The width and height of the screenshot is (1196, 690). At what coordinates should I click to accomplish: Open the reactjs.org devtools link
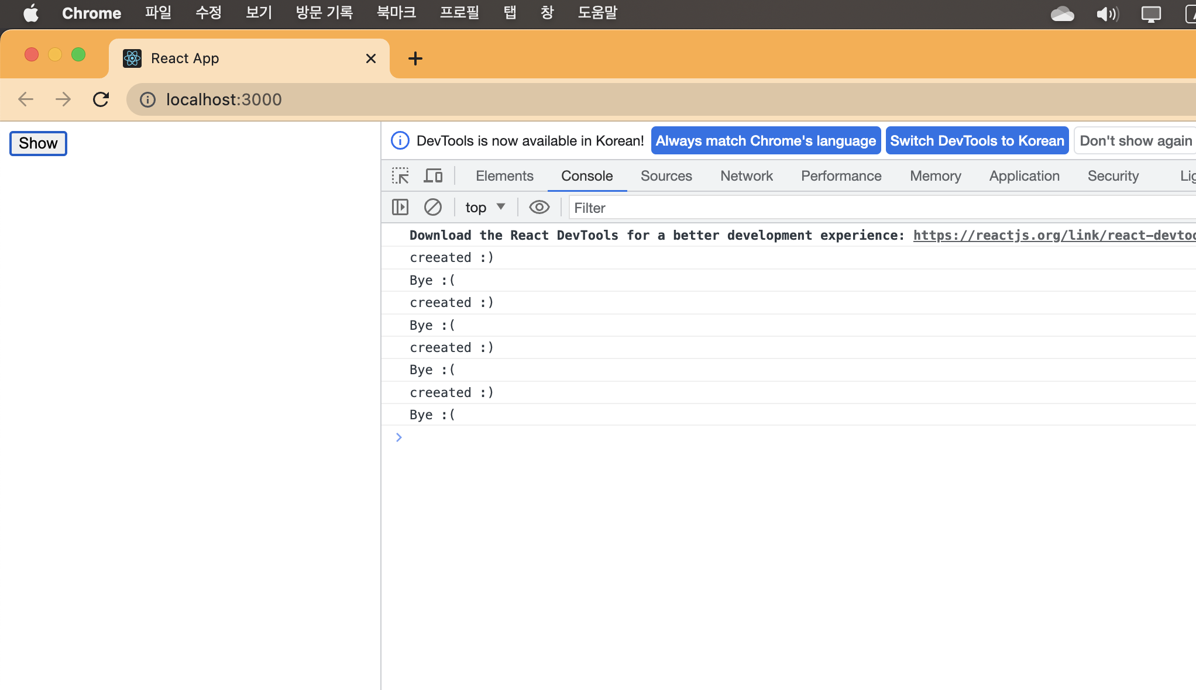coord(1053,235)
